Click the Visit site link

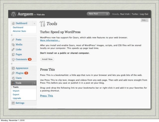click(x=40, y=15)
